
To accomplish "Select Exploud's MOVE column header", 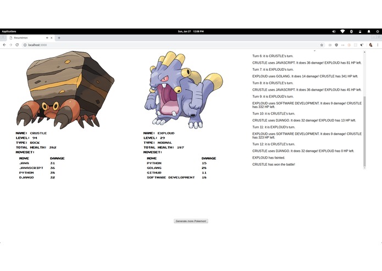I will [152, 158].
